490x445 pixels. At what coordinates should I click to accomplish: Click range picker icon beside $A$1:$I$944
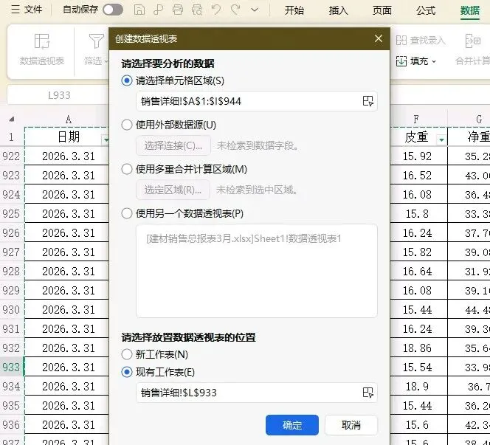coord(367,101)
